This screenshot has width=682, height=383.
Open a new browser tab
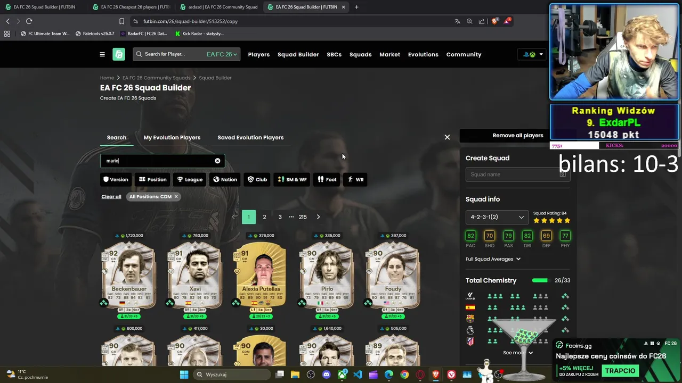click(356, 7)
